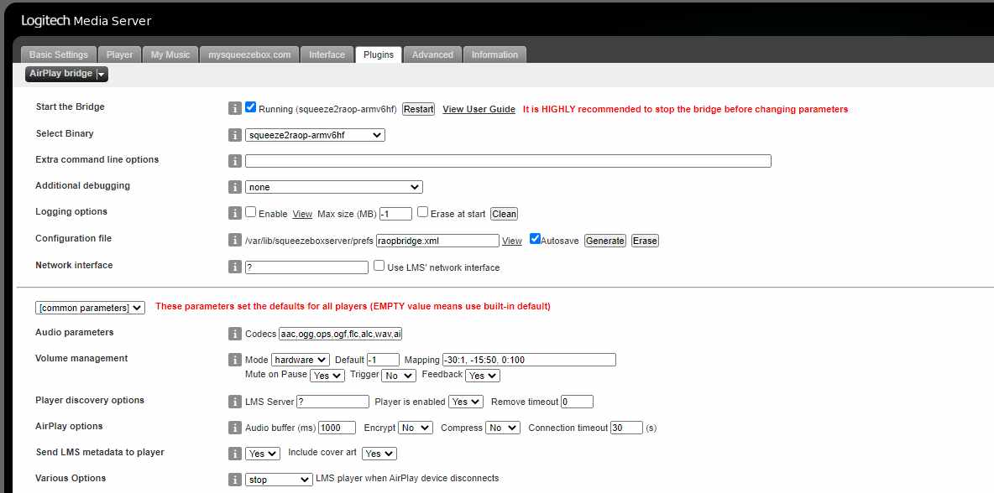Open the Mute on Pause dropdown
This screenshot has width=994, height=493.
click(327, 376)
